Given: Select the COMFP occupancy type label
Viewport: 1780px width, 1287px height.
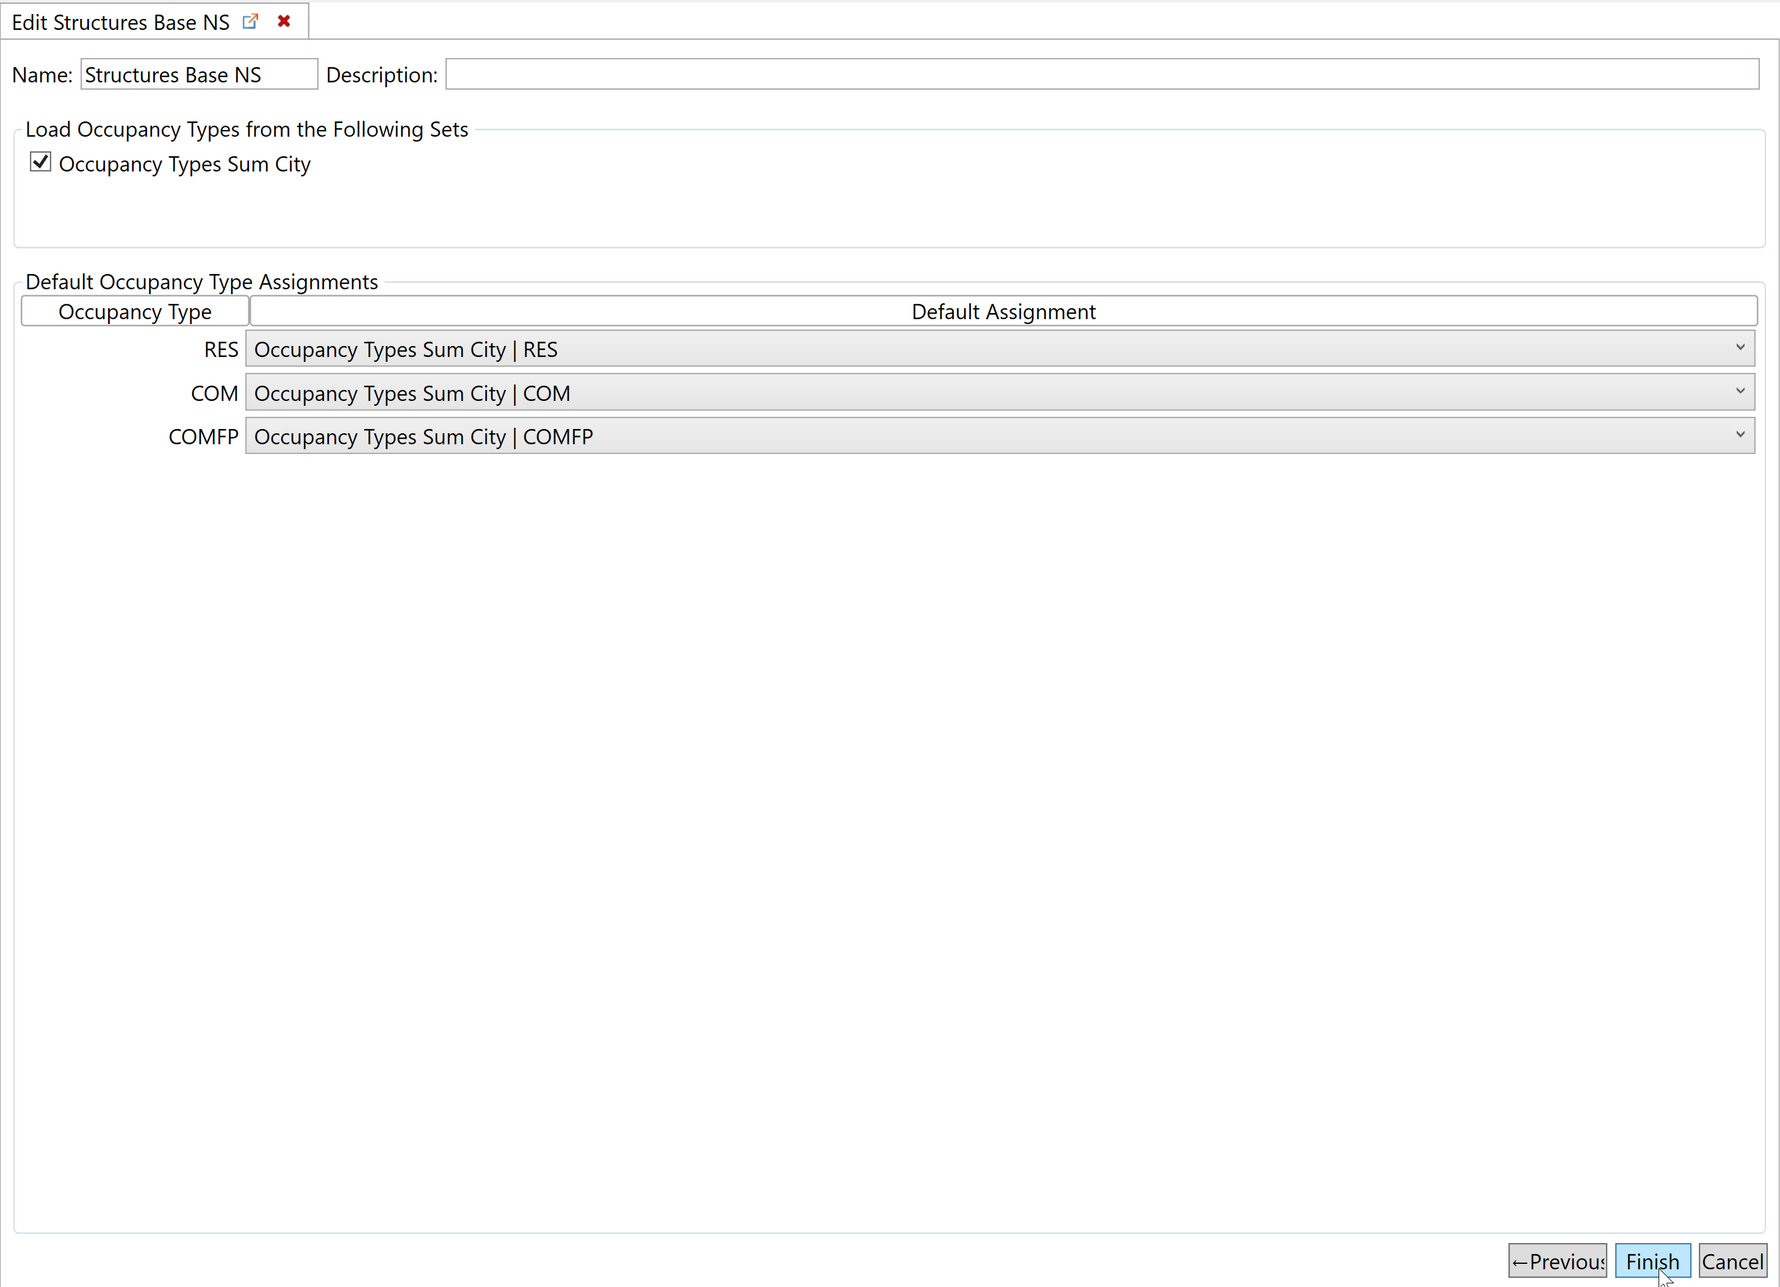Looking at the screenshot, I should coord(203,436).
